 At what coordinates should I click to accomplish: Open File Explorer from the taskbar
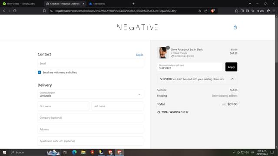pos(83,152)
